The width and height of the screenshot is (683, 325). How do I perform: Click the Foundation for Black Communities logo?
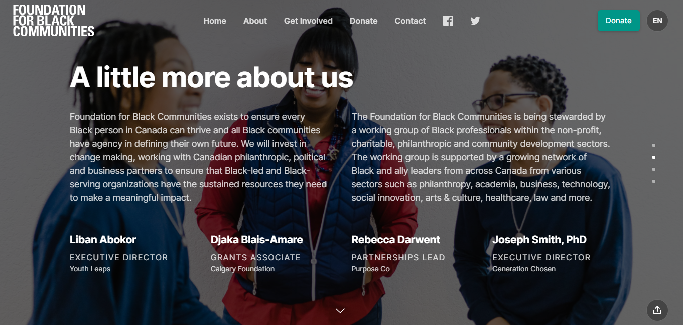(54, 21)
